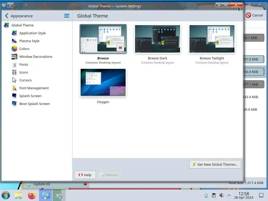This screenshot has height=201, width=268.
Task: Click the 17.1 MiB item in background window
Action: [254, 85]
